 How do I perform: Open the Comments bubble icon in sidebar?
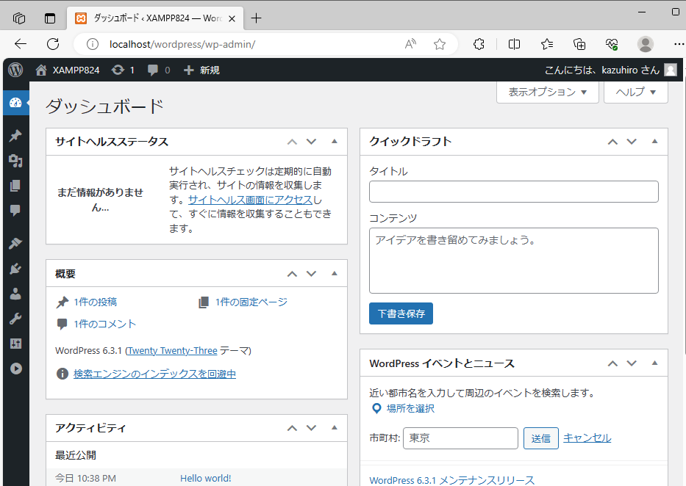[15, 211]
